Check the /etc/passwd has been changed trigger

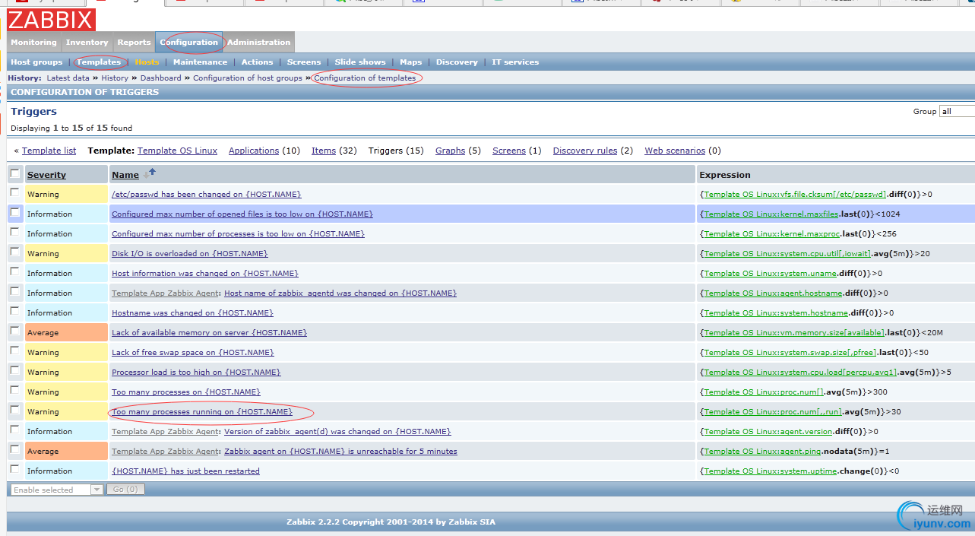[15, 193]
